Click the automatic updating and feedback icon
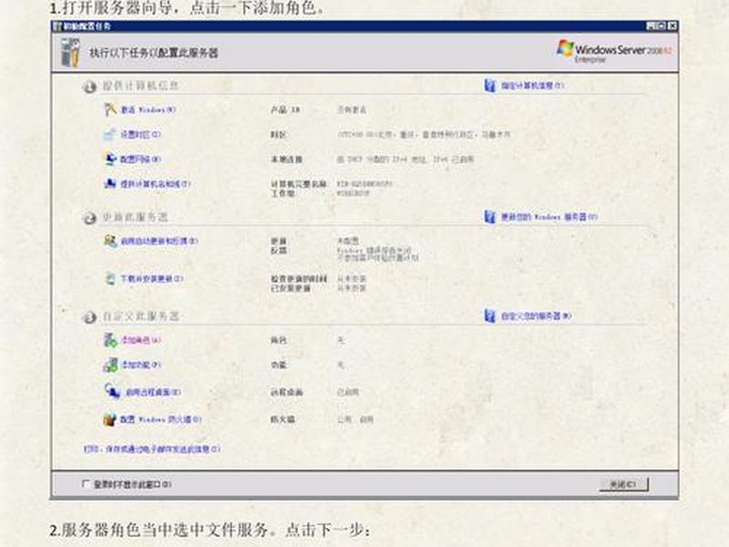Image resolution: width=729 pixels, height=547 pixels. click(x=110, y=241)
